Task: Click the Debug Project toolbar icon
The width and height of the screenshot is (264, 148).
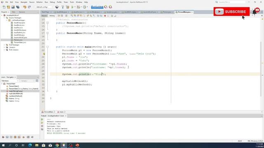Action: [78, 7]
